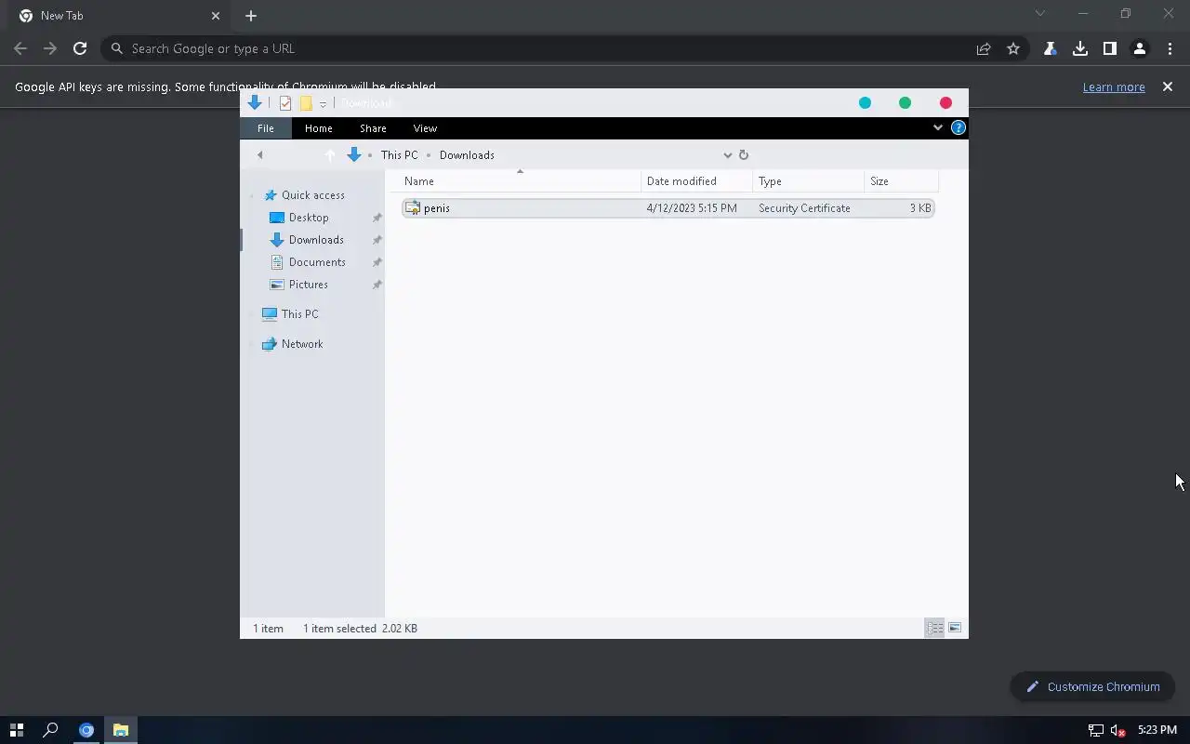Click Chromium forward navigation arrow
1190x744 pixels.
(50, 48)
